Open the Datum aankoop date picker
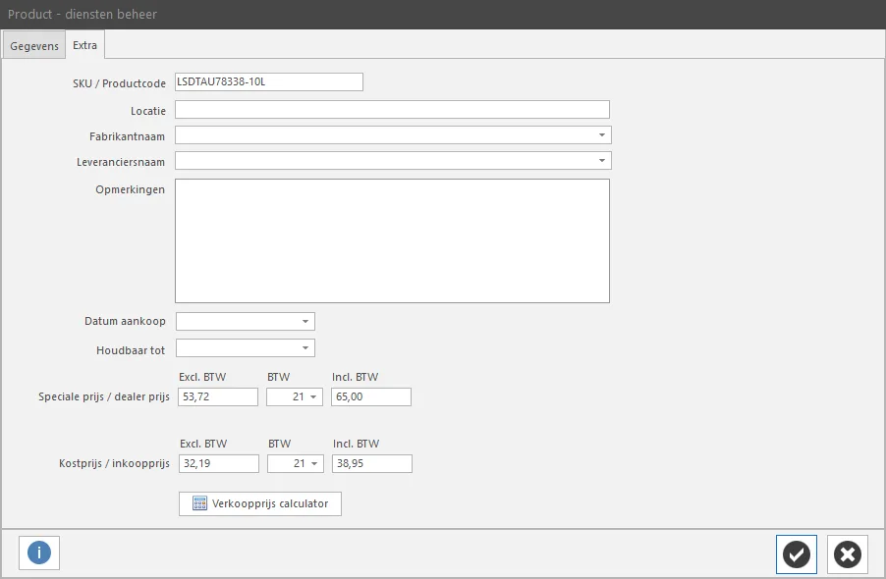The height and width of the screenshot is (579, 886). (x=305, y=321)
